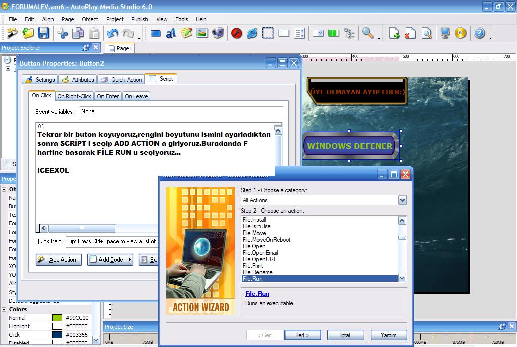Open the File.Run help link
This screenshot has width=517, height=347.
click(257, 294)
